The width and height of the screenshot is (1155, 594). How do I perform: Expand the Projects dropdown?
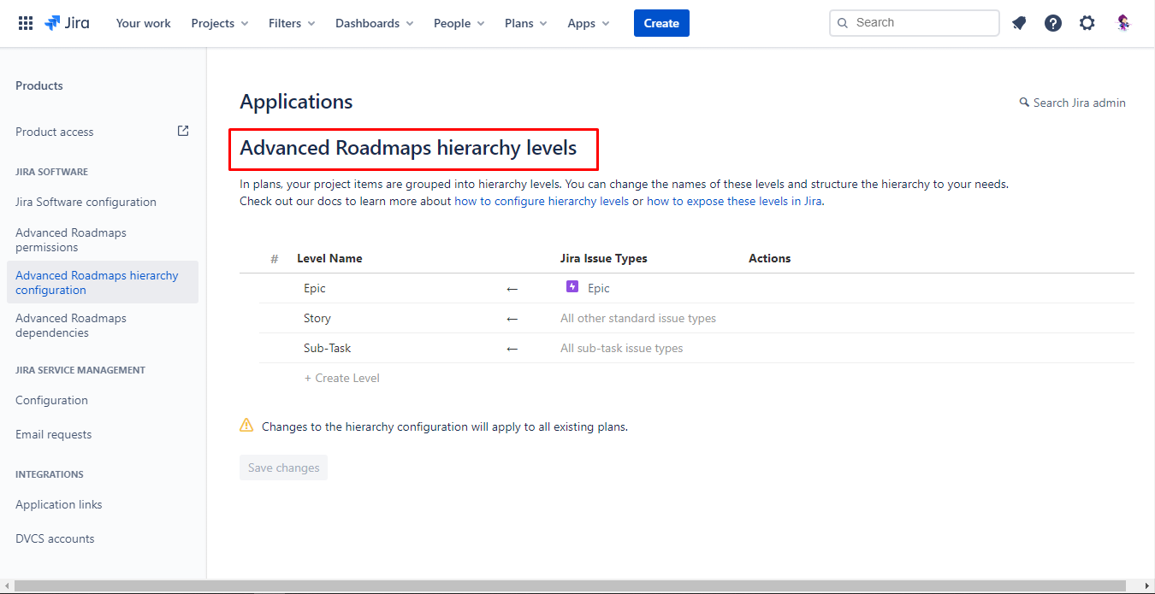(219, 23)
